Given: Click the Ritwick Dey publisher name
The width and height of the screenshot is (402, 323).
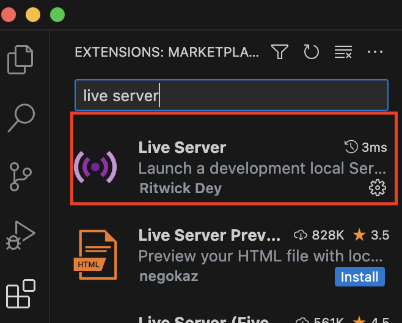Looking at the screenshot, I should [180, 188].
